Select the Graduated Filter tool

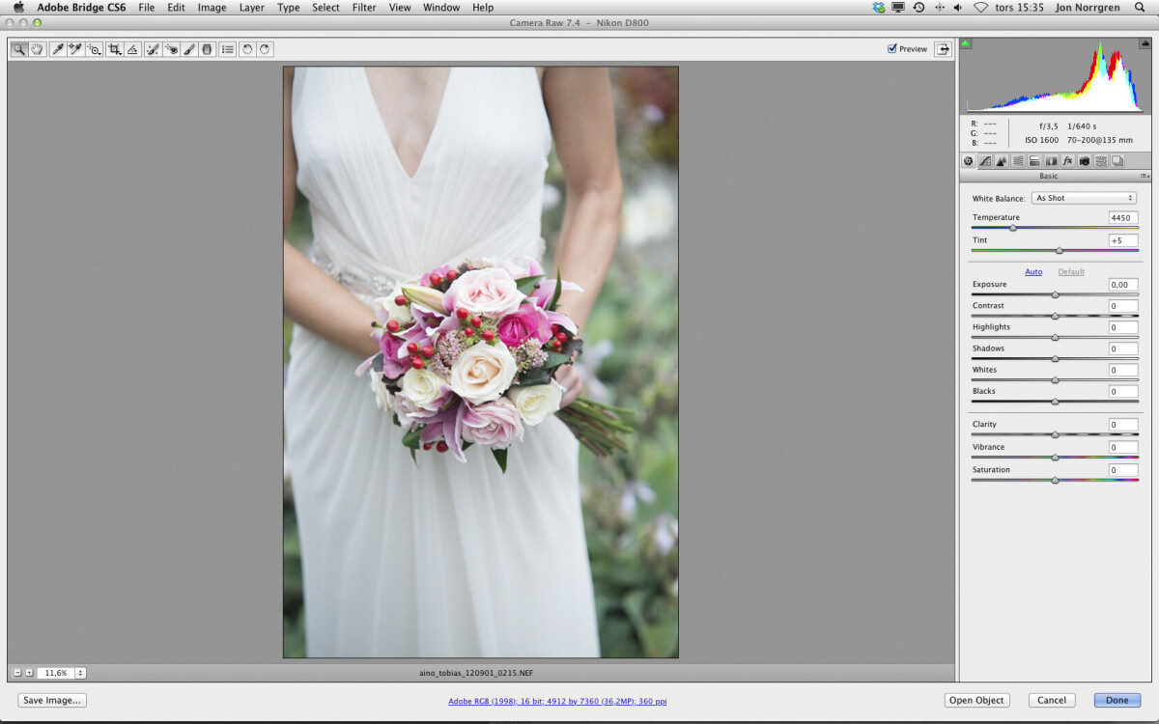coord(207,49)
